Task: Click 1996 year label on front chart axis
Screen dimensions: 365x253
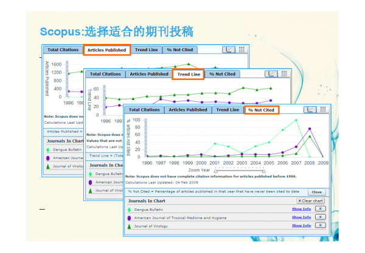Action: click(147, 163)
